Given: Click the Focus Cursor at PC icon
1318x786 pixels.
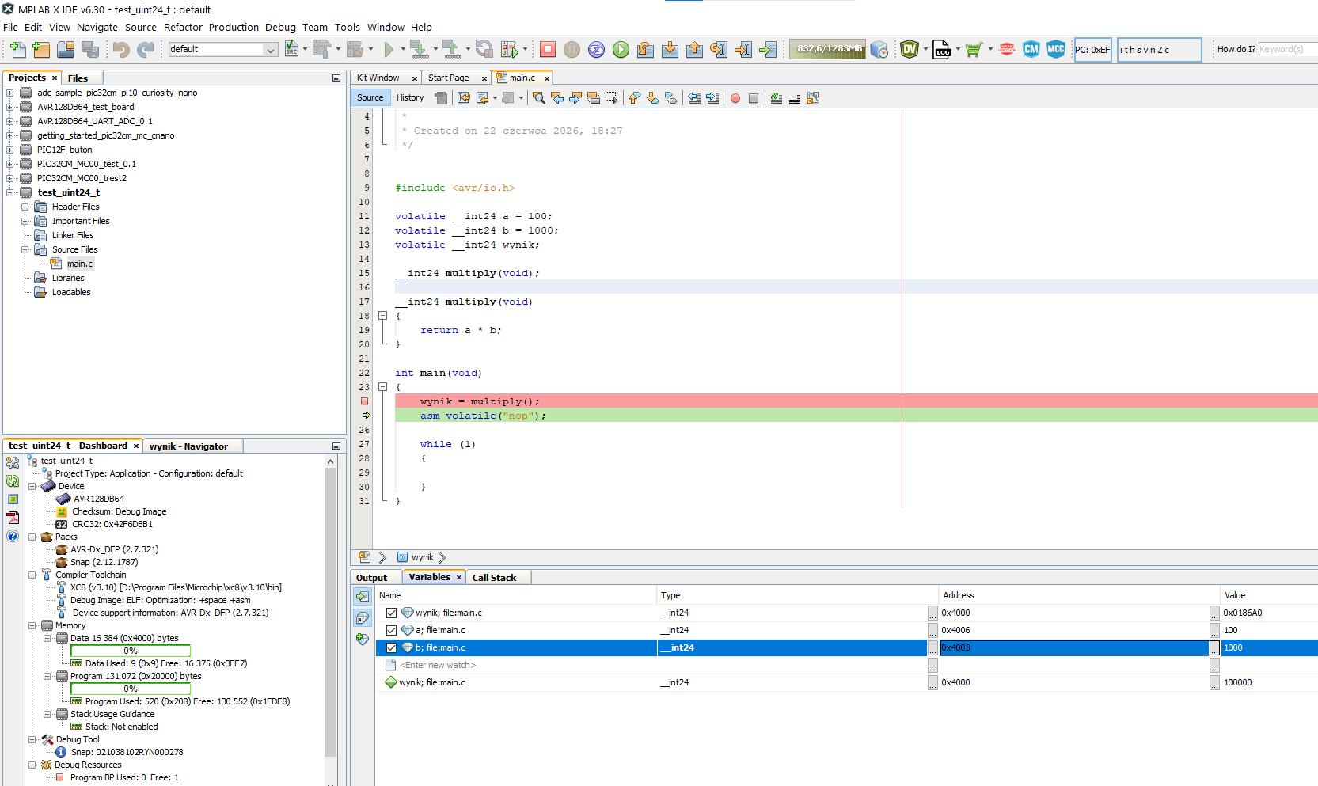Looking at the screenshot, I should click(768, 49).
